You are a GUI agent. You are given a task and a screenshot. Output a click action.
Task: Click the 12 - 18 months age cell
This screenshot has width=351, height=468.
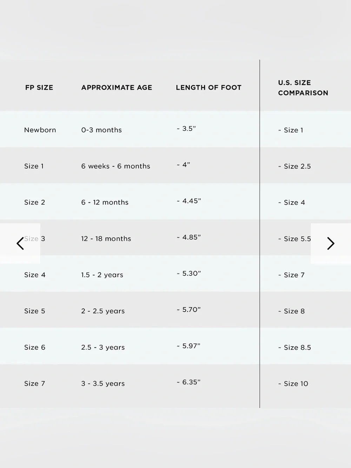(106, 239)
